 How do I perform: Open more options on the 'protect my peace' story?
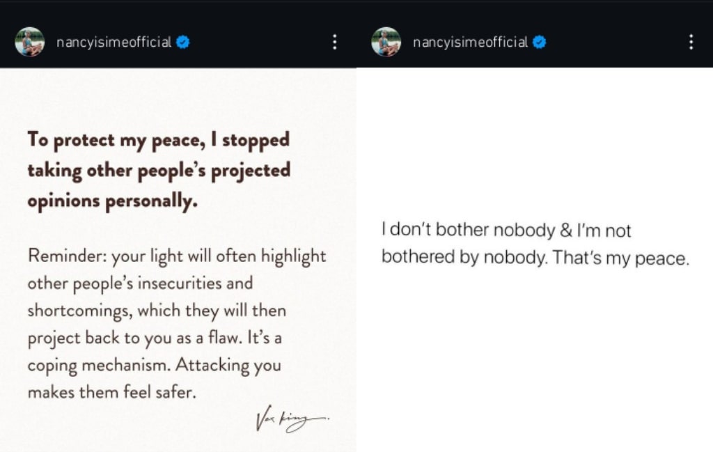pos(335,42)
